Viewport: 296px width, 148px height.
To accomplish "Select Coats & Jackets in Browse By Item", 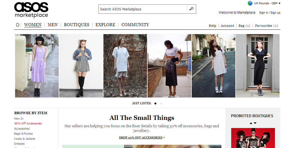I will click(x=25, y=139).
